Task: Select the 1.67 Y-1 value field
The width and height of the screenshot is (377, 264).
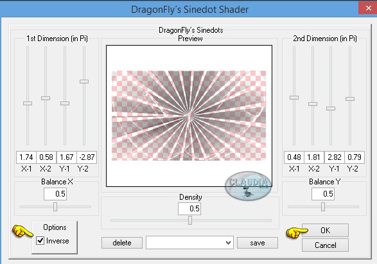Action: click(x=67, y=157)
